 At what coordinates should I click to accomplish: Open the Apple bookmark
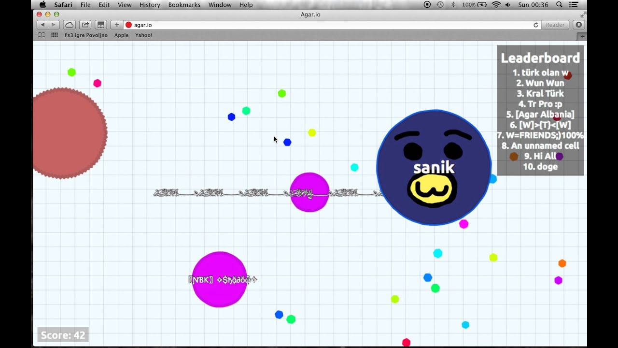tap(121, 35)
